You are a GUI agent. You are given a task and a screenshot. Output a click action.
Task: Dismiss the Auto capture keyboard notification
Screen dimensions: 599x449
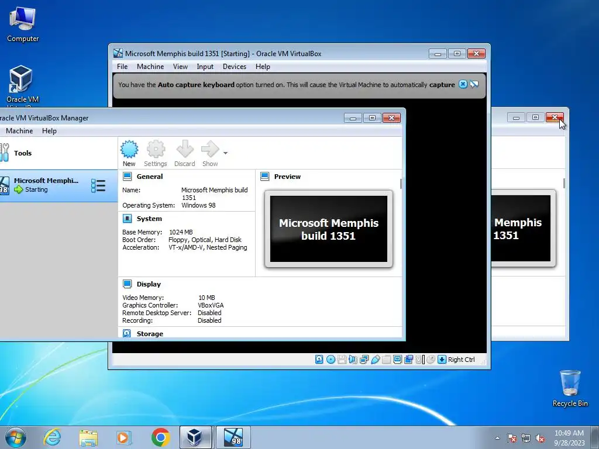(x=463, y=84)
